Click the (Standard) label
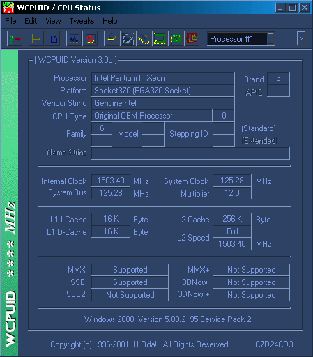Image resolution: width=313 pixels, height=357 pixels. click(x=259, y=128)
